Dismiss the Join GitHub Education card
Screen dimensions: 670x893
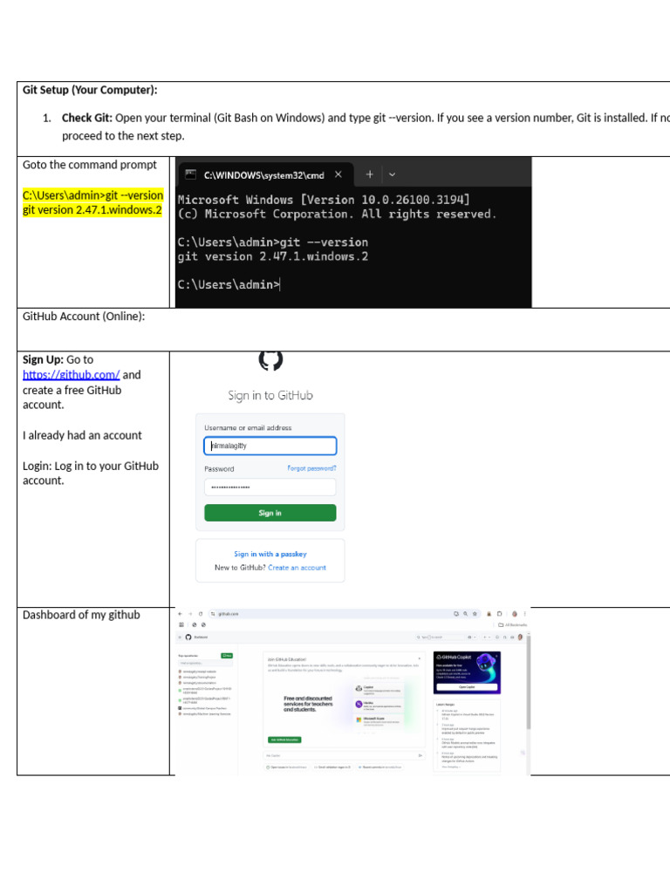point(420,659)
